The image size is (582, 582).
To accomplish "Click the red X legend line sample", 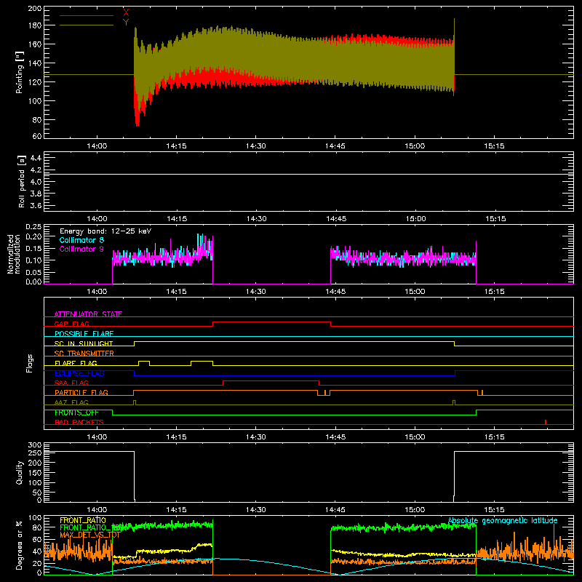I will pyautogui.click(x=87, y=15).
